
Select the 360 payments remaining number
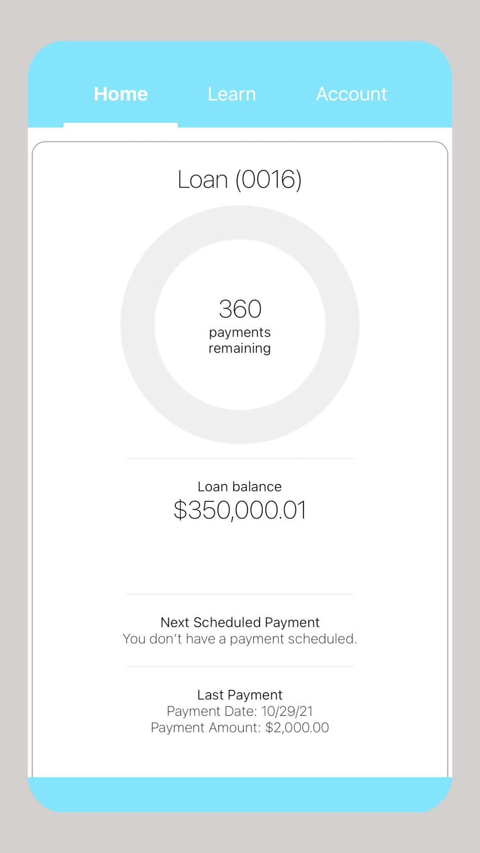tap(240, 308)
